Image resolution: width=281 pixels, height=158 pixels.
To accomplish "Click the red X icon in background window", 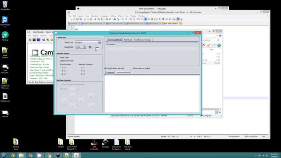I will point(204,45).
